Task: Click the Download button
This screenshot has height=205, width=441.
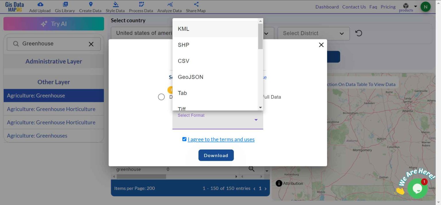Action: pyautogui.click(x=216, y=155)
